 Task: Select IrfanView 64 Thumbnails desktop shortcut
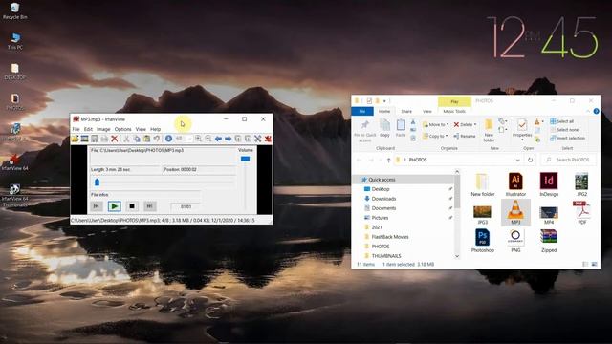tap(15, 195)
